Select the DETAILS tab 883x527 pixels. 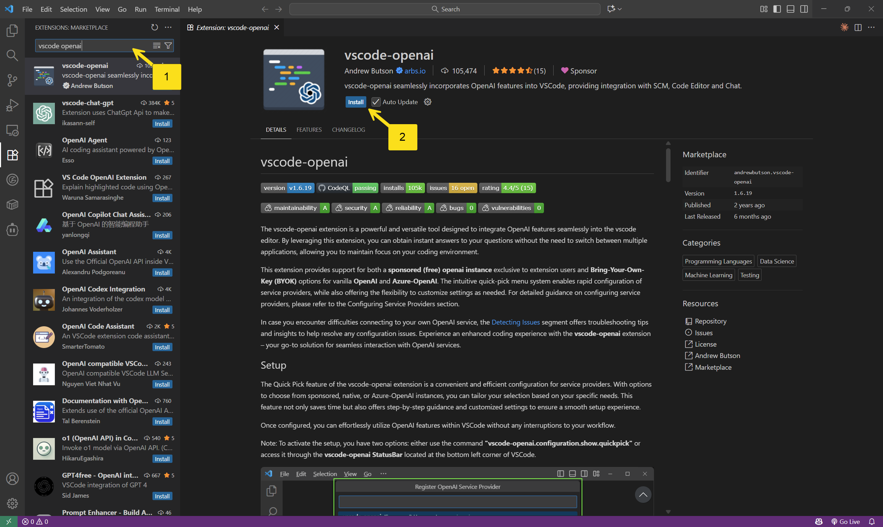pyautogui.click(x=276, y=130)
